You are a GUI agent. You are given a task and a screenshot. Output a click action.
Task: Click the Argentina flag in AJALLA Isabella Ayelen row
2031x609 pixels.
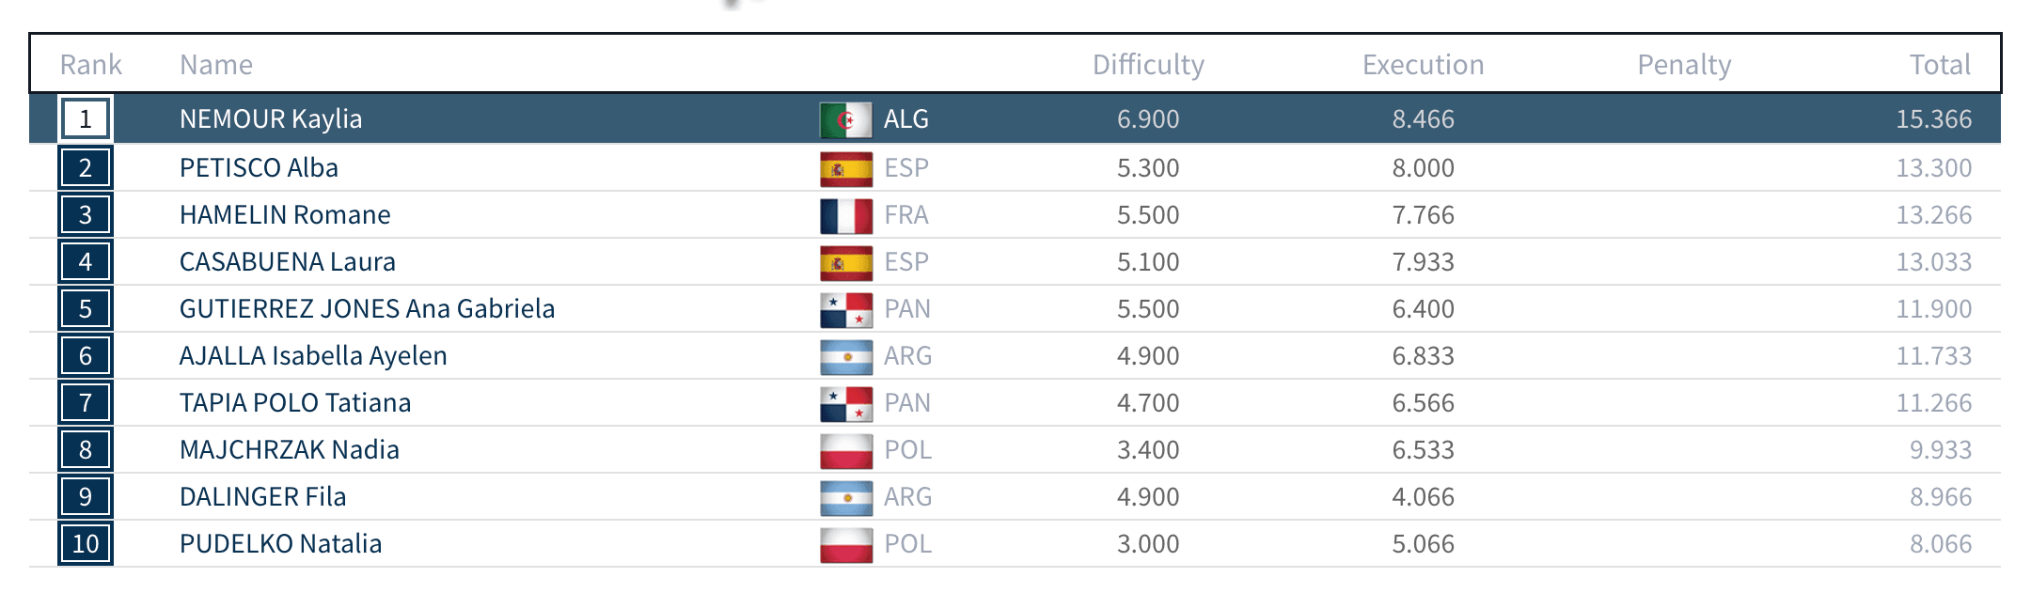click(x=846, y=356)
